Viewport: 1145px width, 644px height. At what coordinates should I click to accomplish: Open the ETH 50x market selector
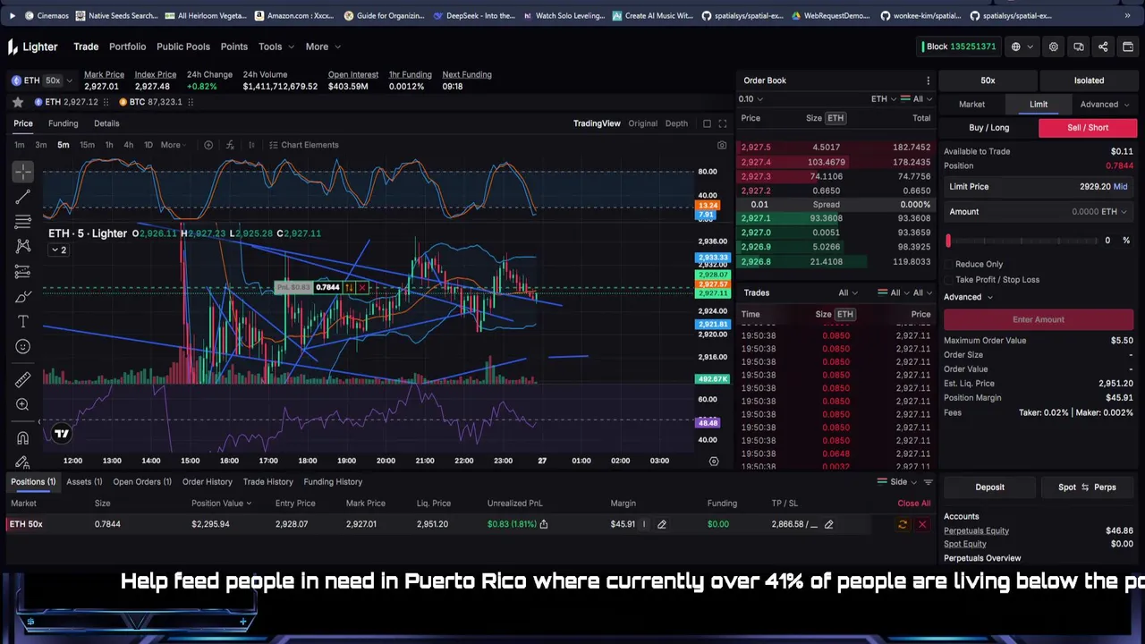[40, 80]
